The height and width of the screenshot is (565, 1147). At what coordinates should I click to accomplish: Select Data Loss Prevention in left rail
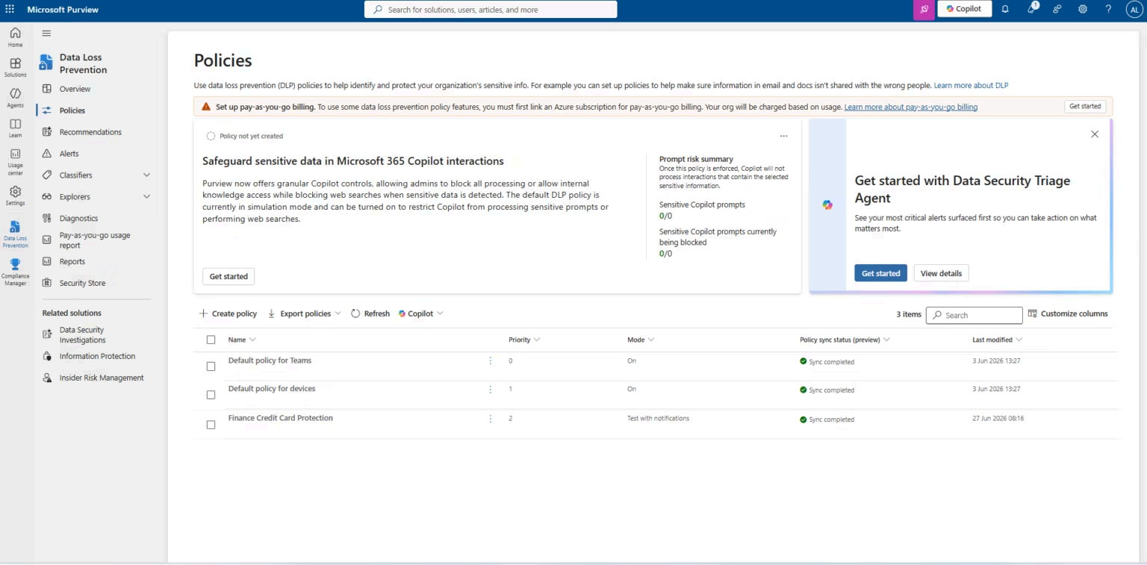tap(15, 234)
